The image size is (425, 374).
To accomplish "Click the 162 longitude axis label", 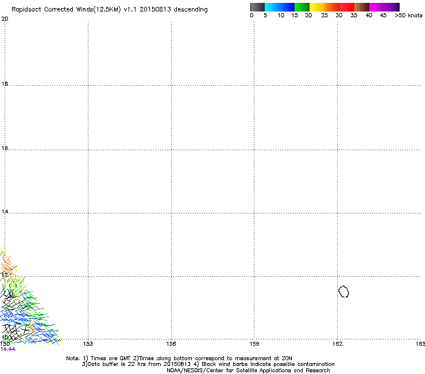I will tap(337, 344).
